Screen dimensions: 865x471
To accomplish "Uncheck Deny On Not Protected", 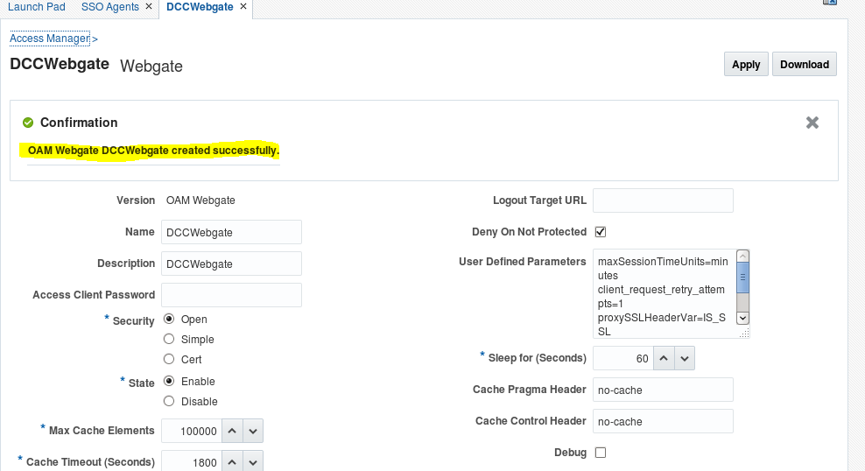I will [601, 232].
